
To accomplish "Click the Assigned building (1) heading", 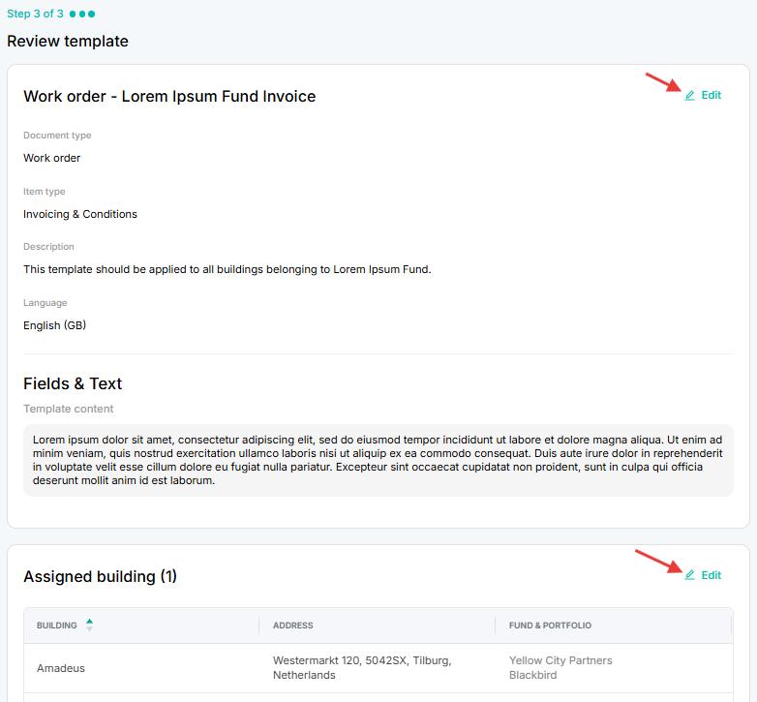I will (100, 576).
